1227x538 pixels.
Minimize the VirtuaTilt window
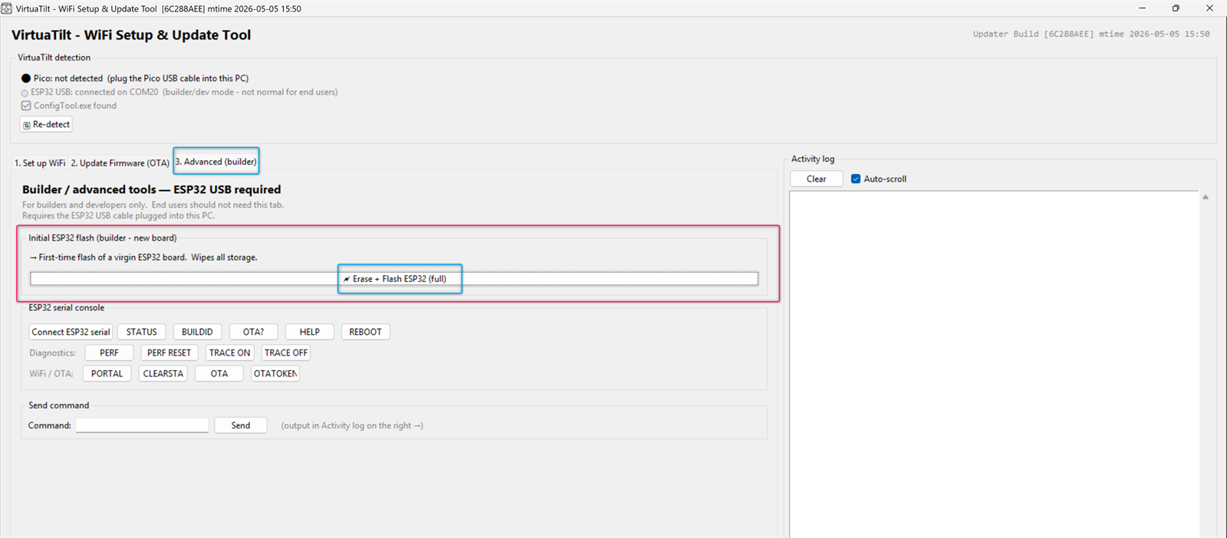pos(1142,8)
